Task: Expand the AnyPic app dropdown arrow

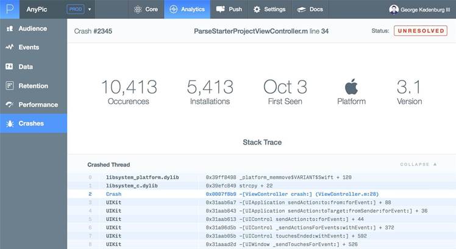Action: tap(90, 10)
